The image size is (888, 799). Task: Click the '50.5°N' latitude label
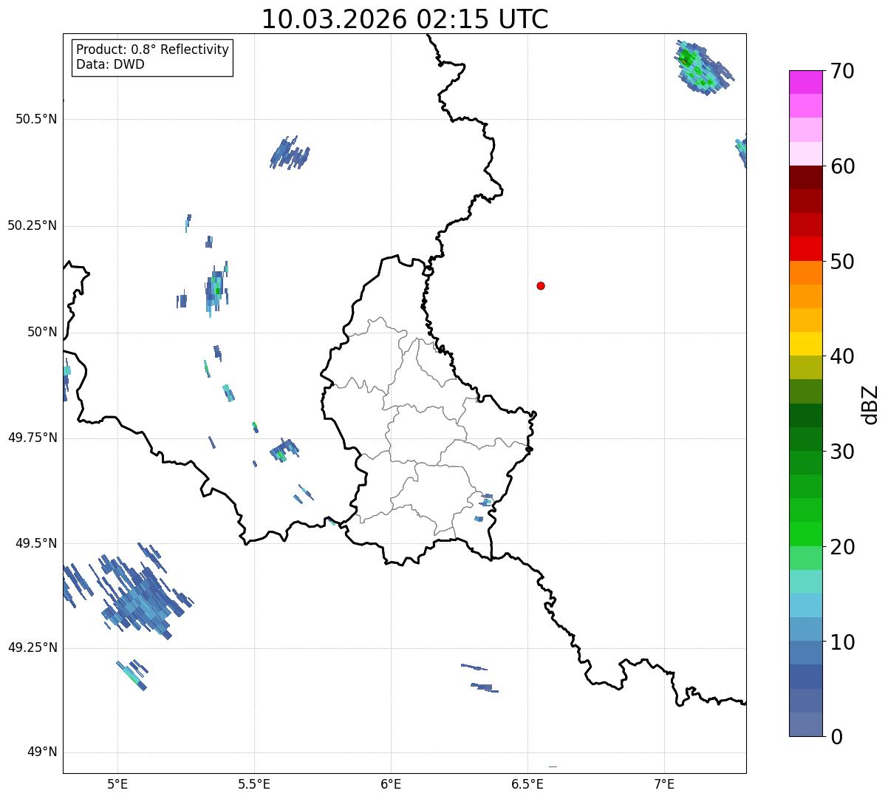coord(35,119)
